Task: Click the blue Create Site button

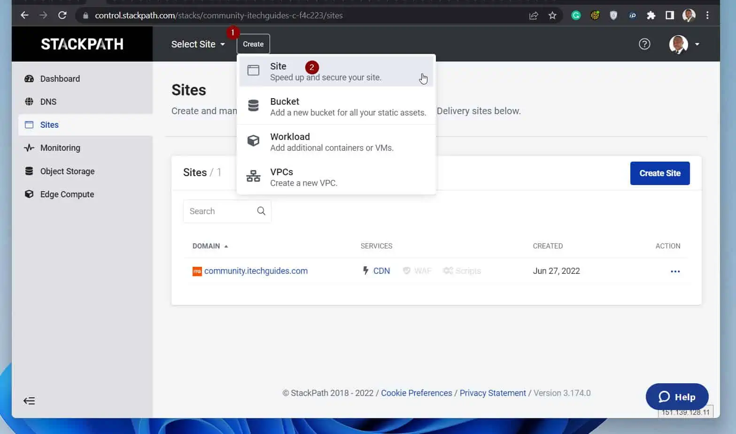Action: pos(660,173)
